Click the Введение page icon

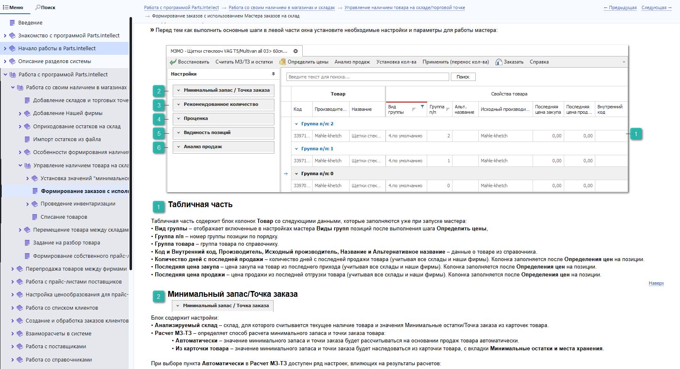pos(12,23)
